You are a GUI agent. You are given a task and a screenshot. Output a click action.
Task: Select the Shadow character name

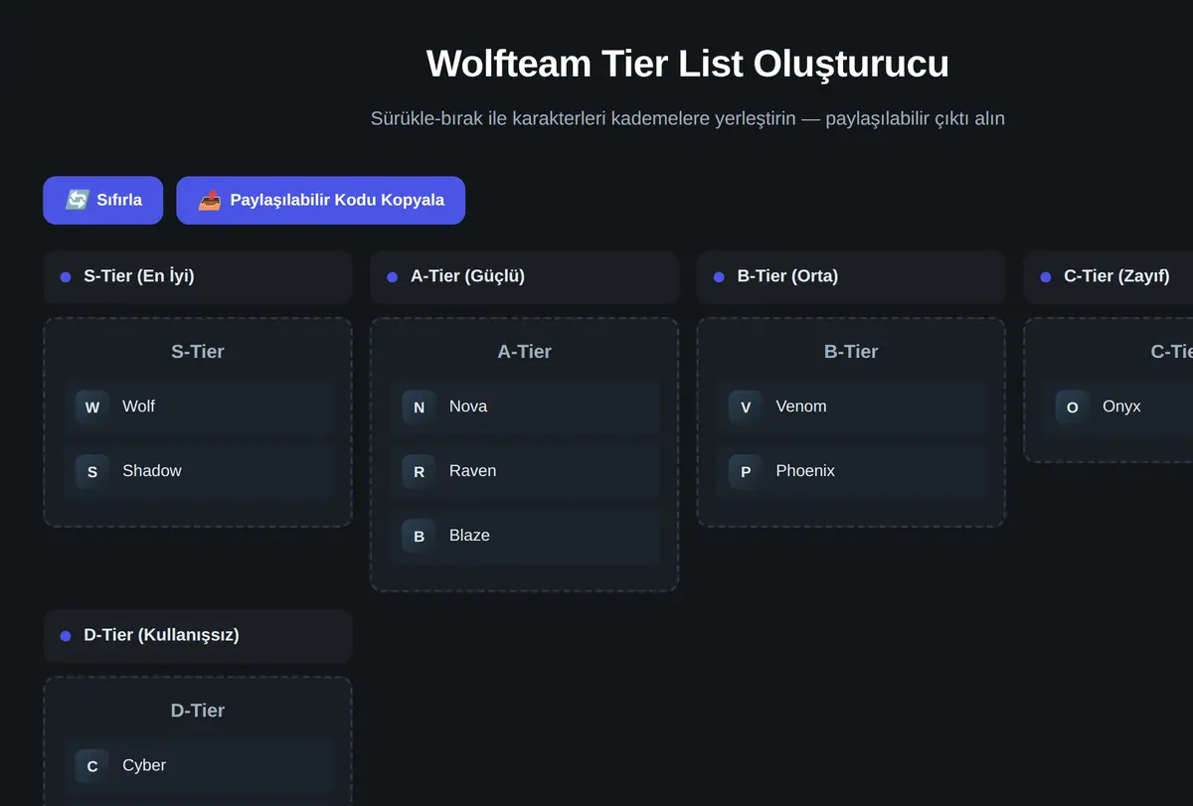point(152,471)
